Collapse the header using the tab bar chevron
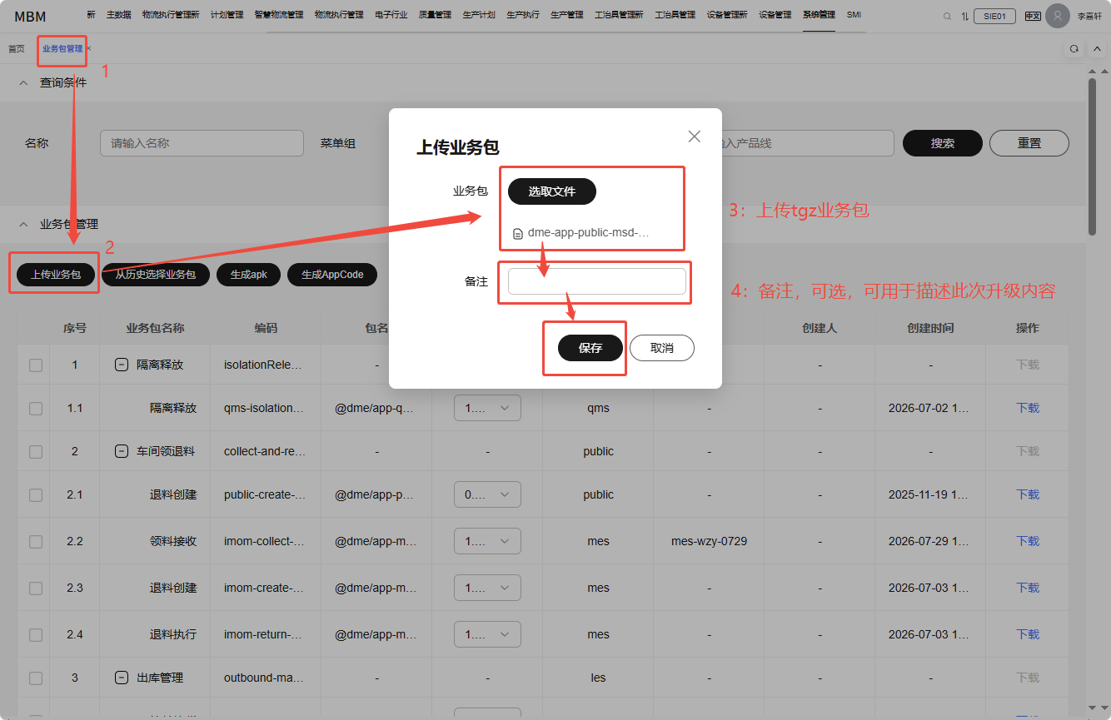This screenshot has width=1111, height=720. click(1097, 49)
